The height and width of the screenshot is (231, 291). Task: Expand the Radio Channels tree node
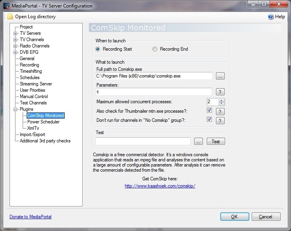click(15, 46)
